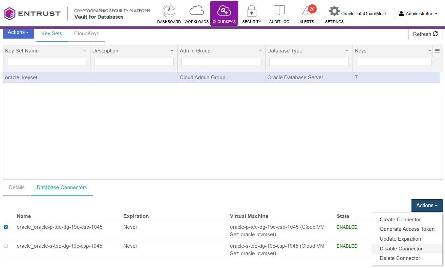Image resolution: width=445 pixels, height=268 pixels.
Task: Go to Workloads cloud icon
Action: point(196,11)
